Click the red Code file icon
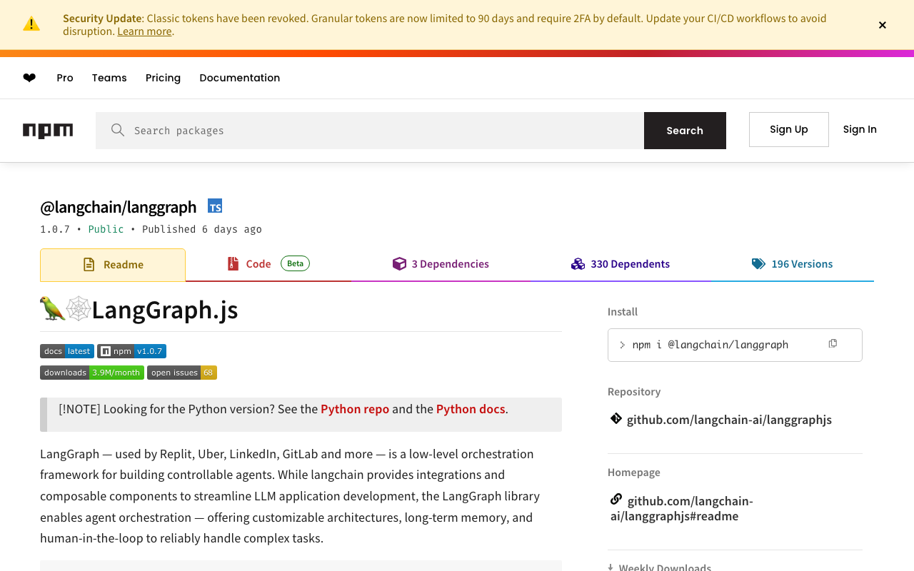 coord(233,264)
